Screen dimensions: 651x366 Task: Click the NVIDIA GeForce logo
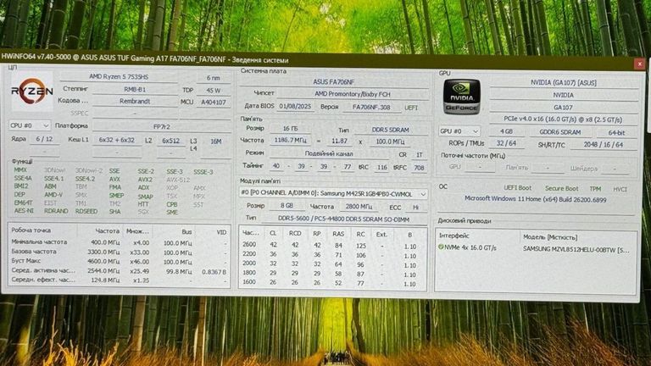[x=461, y=96]
